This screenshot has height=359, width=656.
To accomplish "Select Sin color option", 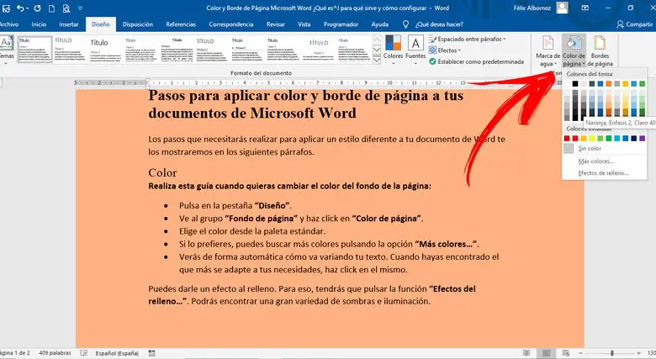I will click(x=605, y=149).
